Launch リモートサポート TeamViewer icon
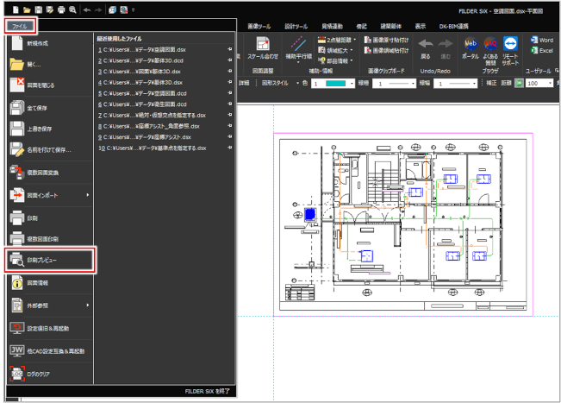 [x=512, y=43]
